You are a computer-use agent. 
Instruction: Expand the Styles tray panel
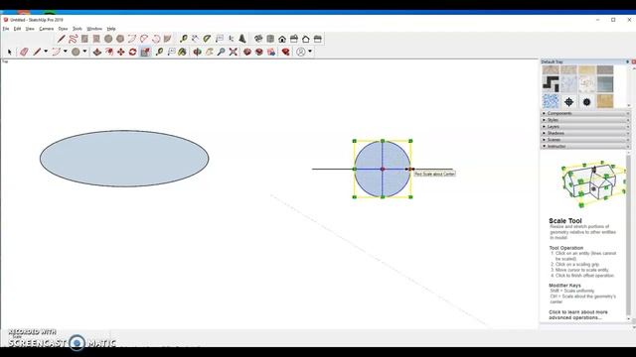[585, 120]
